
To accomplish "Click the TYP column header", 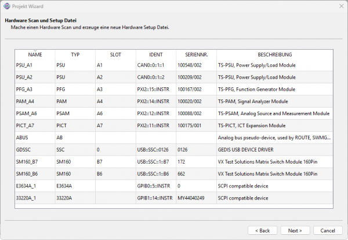I will (x=75, y=54).
